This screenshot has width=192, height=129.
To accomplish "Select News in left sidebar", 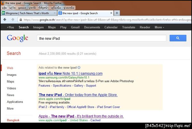I will coord(11,95).
